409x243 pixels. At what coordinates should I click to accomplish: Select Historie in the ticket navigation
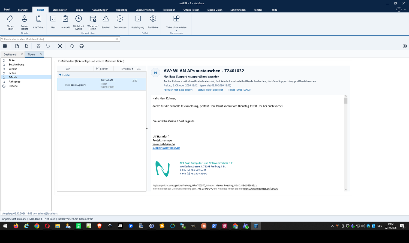[x=13, y=86]
